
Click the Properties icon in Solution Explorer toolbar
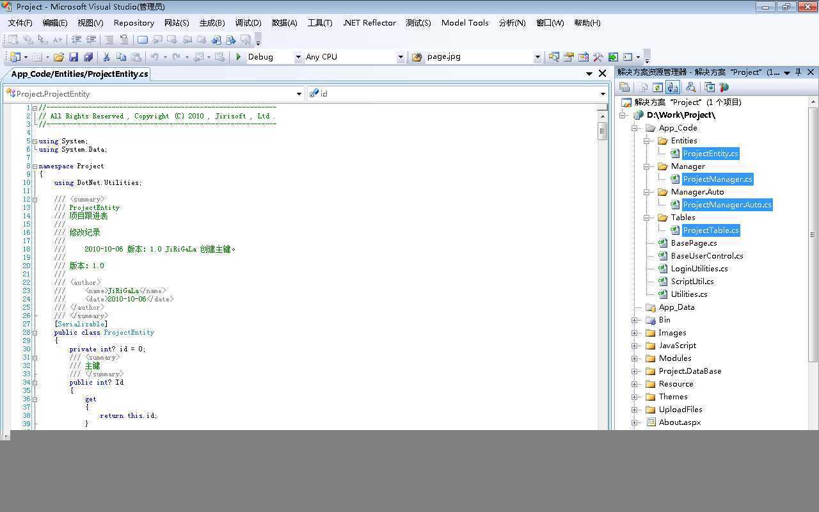point(625,87)
